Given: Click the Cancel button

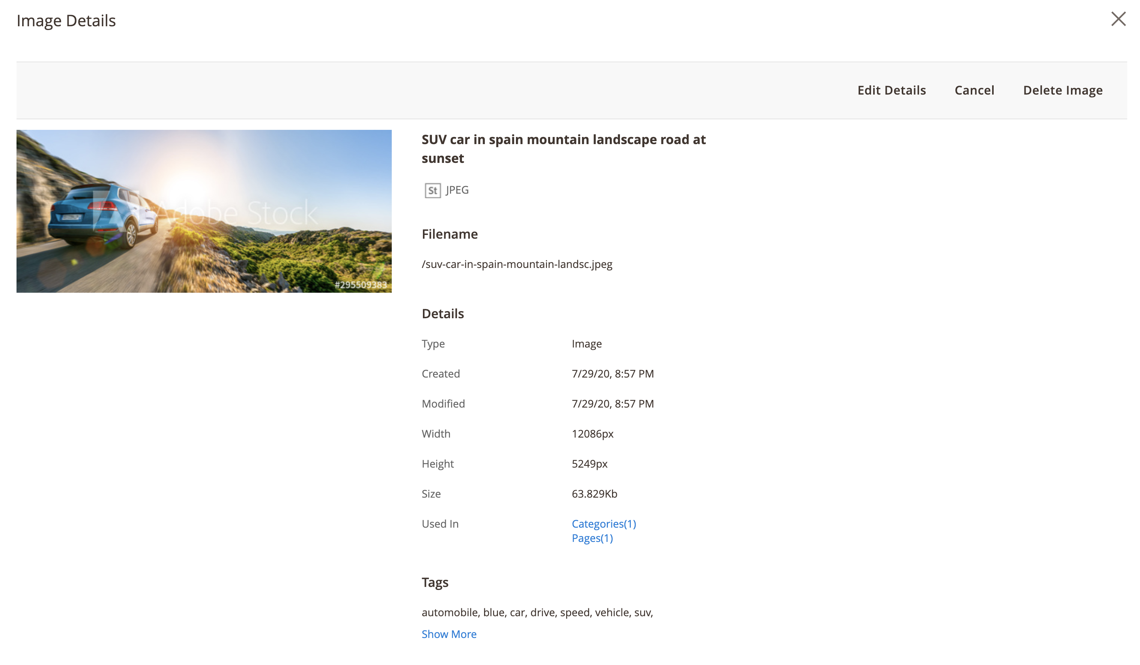Looking at the screenshot, I should pyautogui.click(x=975, y=90).
